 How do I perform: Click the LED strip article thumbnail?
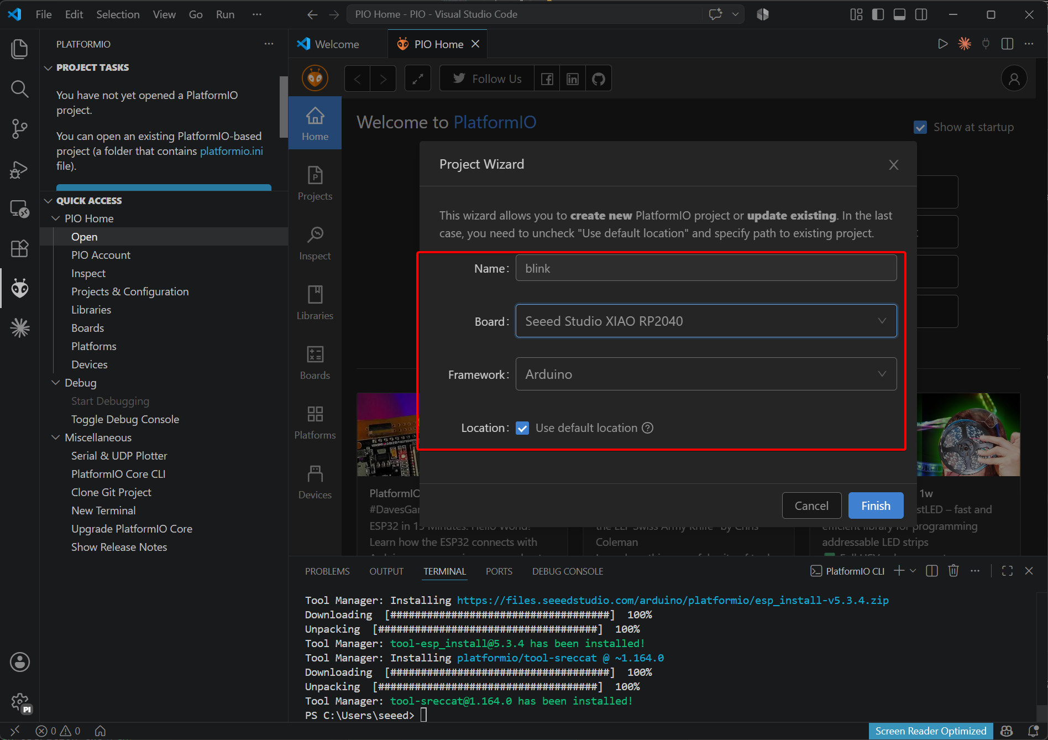[968, 435]
